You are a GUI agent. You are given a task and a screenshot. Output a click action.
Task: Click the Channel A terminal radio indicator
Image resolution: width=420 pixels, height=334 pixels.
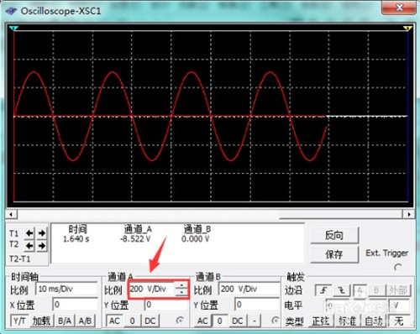180,320
